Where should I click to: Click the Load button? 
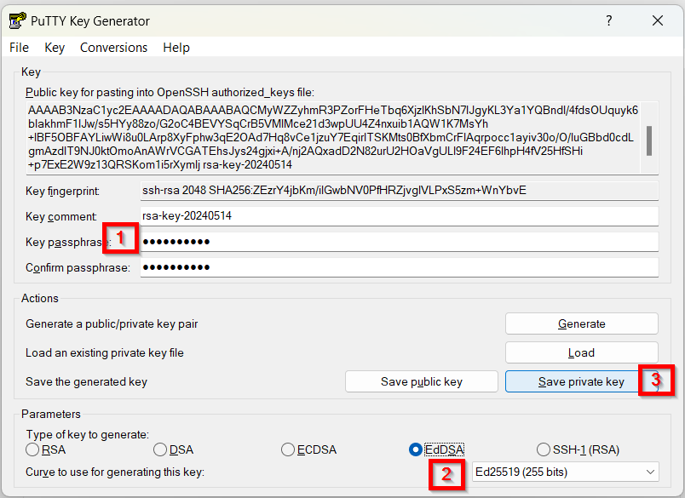(x=581, y=352)
